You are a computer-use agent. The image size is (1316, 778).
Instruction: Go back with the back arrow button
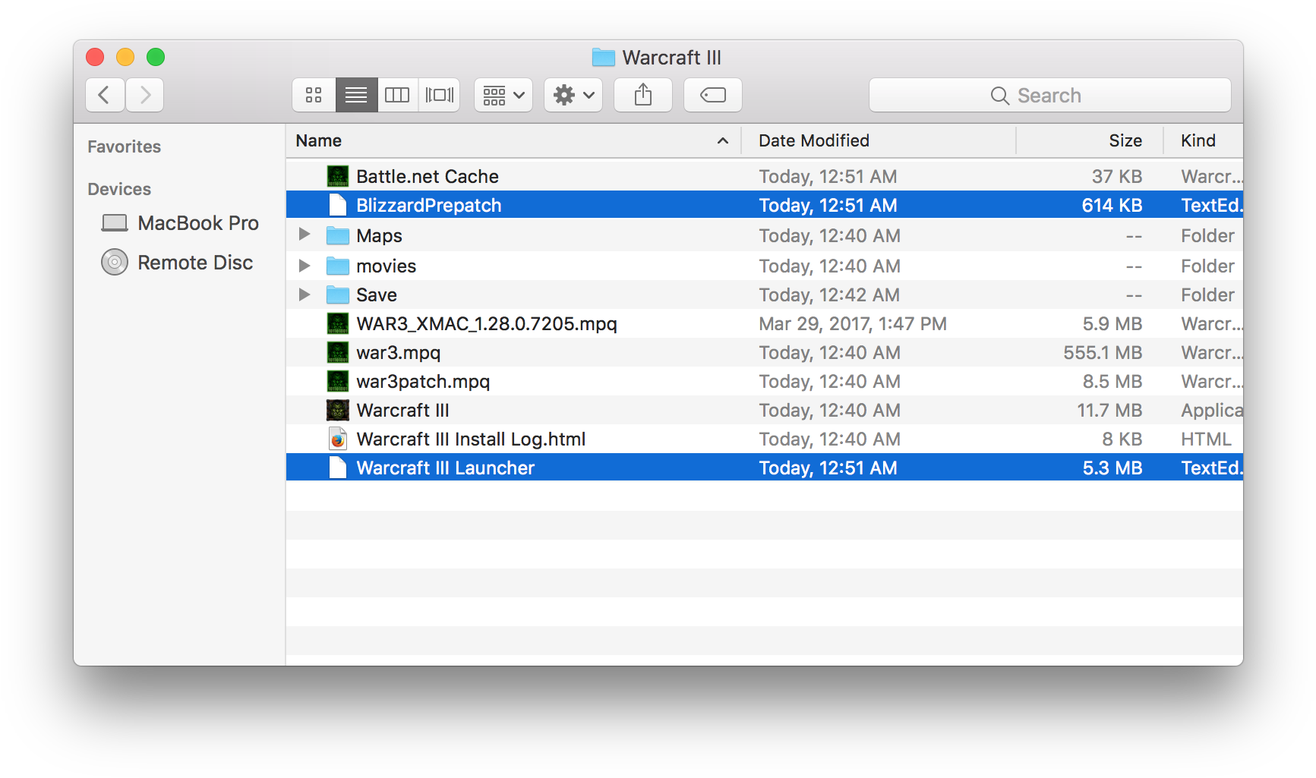tap(105, 95)
